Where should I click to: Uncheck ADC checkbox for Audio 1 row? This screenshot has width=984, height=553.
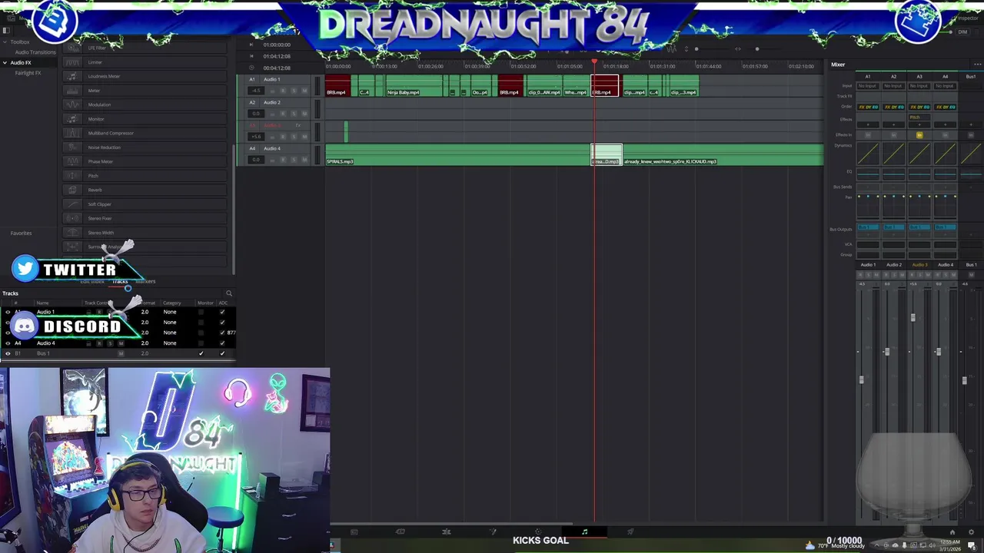(x=222, y=312)
